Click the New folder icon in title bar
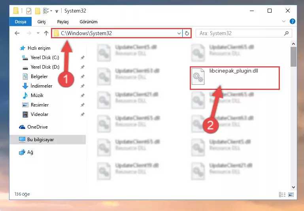This screenshot has width=304, height=211. coord(38,11)
